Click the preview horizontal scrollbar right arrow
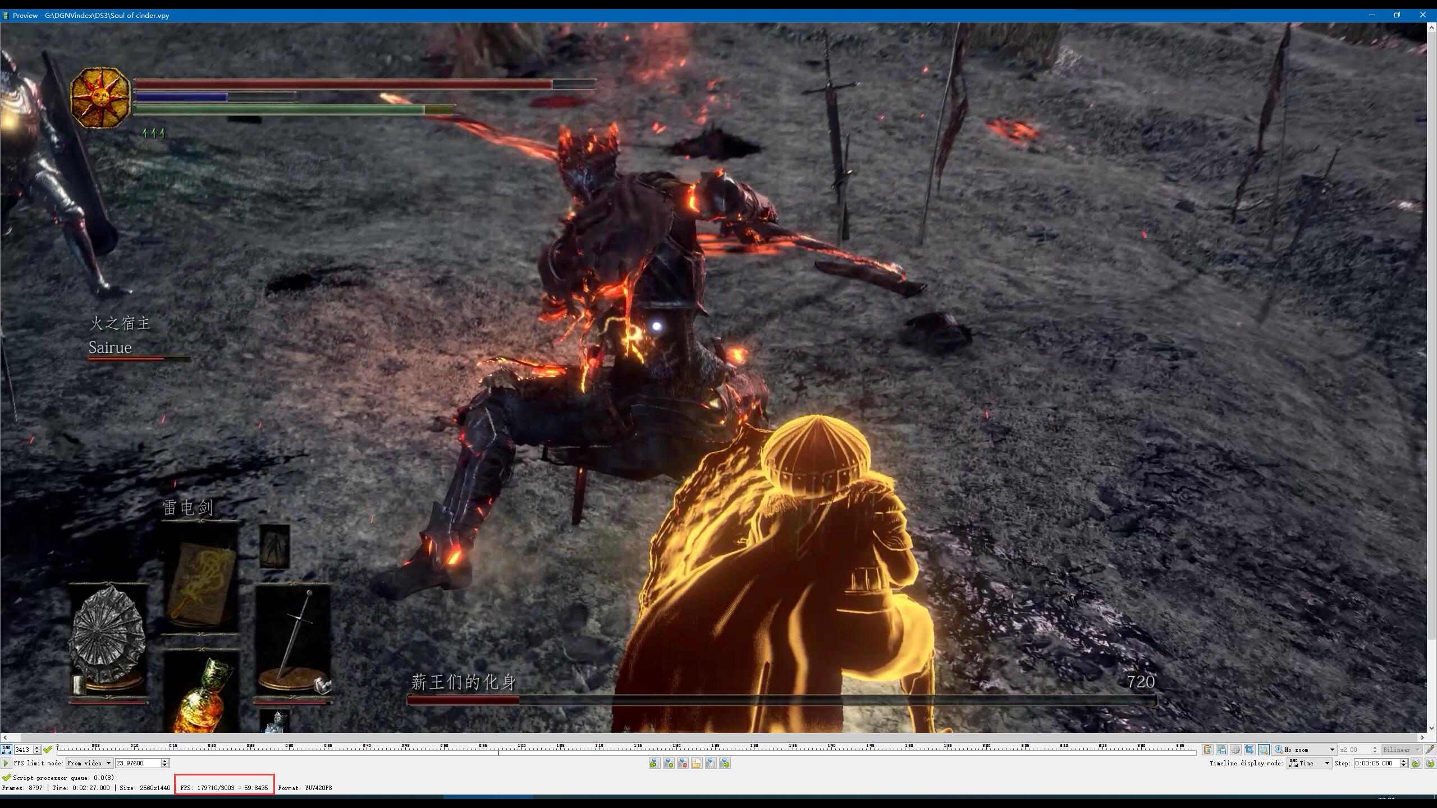This screenshot has width=1437, height=808. point(1422,737)
